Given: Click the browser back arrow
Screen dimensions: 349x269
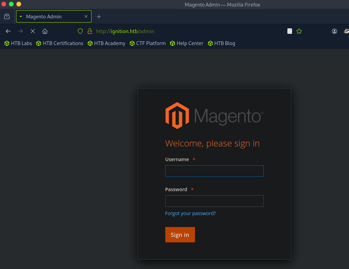Looking at the screenshot, I should (8, 31).
